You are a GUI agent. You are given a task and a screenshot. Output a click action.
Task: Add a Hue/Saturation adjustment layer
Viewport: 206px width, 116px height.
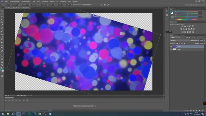click(x=181, y=29)
